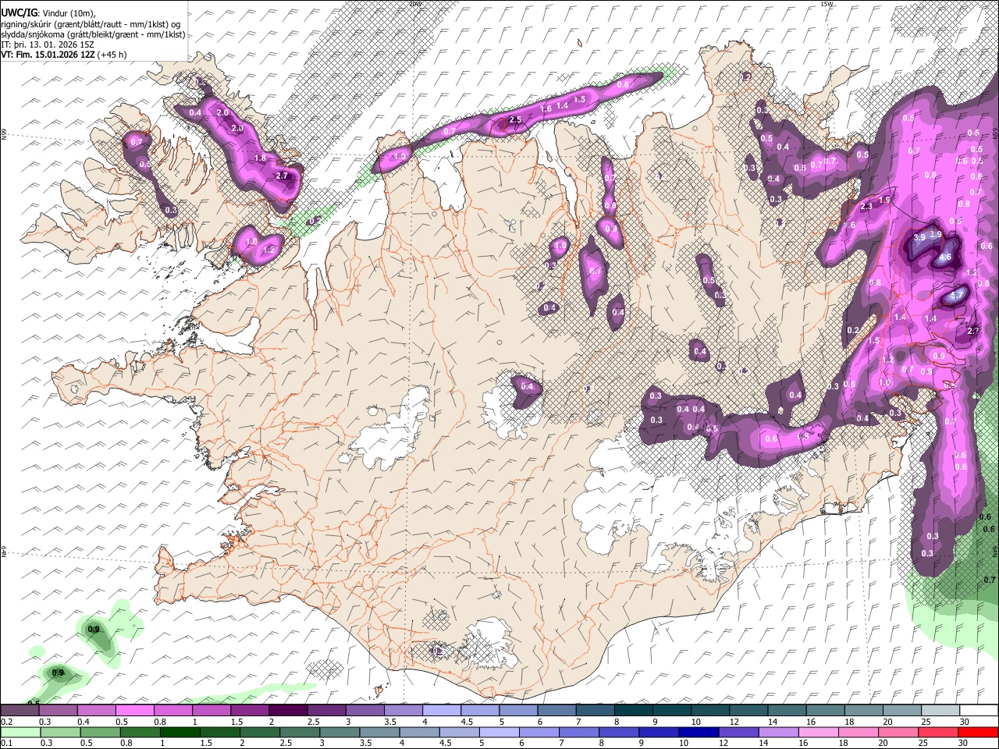Select the 0.5–0.8 green rain legend swatch
This screenshot has width=999, height=749.
coord(100,732)
